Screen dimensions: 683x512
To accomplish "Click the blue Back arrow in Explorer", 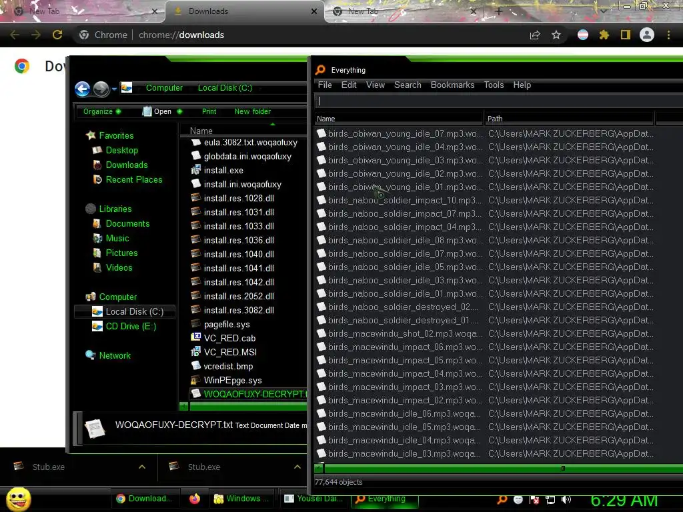I will point(82,89).
